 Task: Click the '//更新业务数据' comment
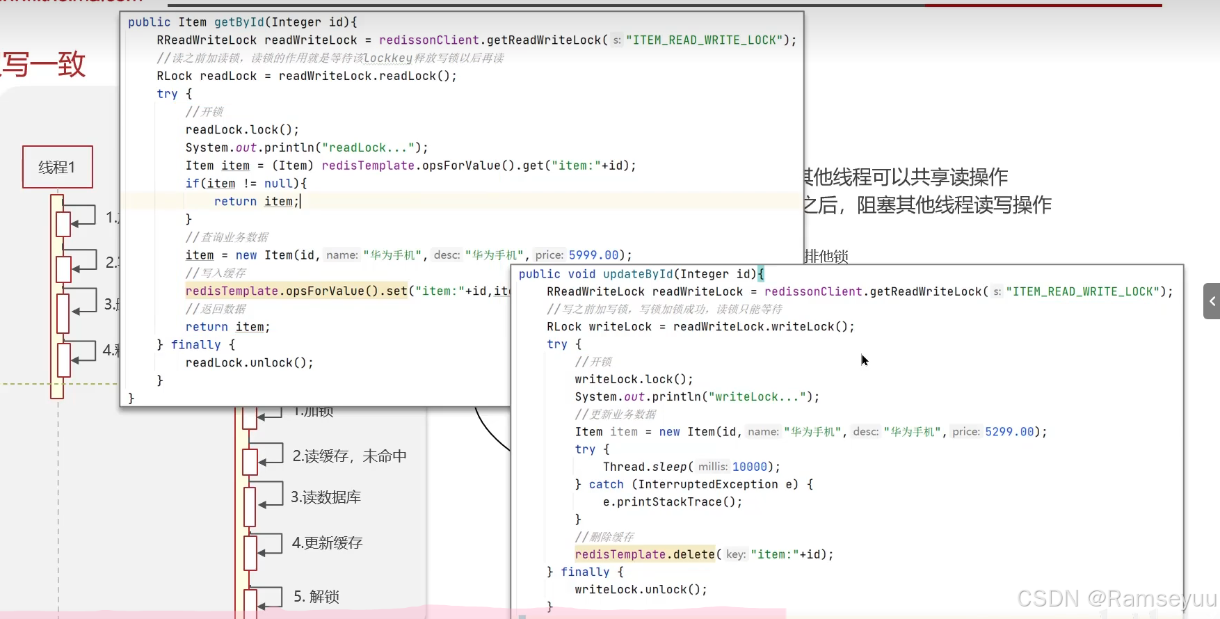tap(616, 415)
